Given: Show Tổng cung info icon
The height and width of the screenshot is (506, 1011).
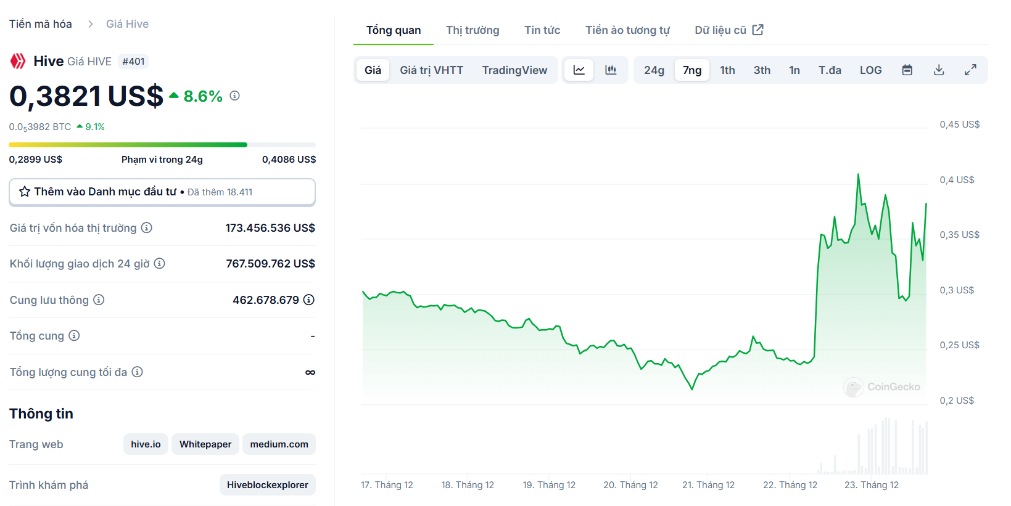Looking at the screenshot, I should [x=74, y=336].
